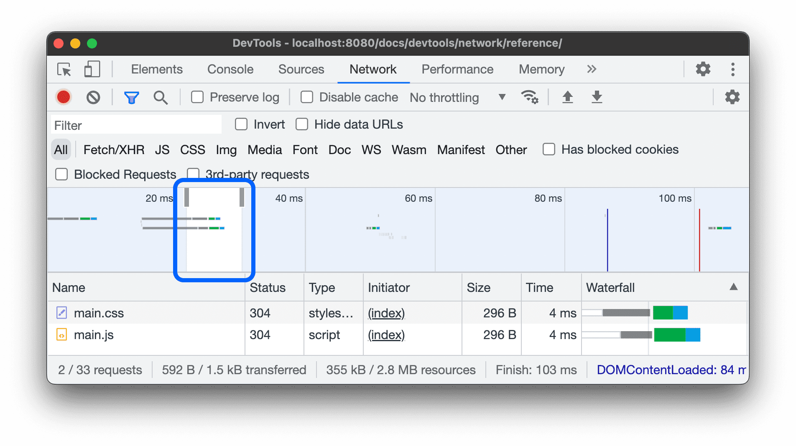The image size is (796, 446).
Task: Click the left overview selection handle
Action: click(x=186, y=197)
